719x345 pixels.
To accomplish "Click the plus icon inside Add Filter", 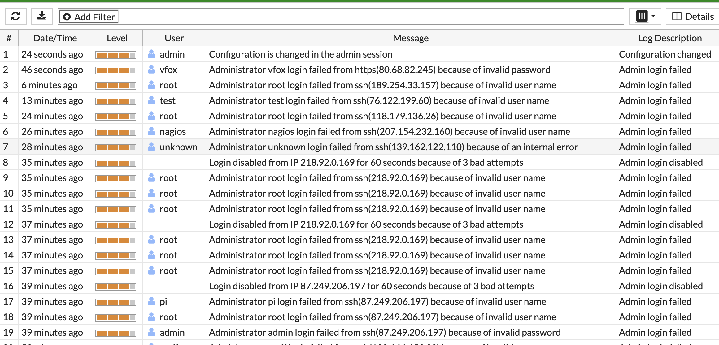I will 67,16.
